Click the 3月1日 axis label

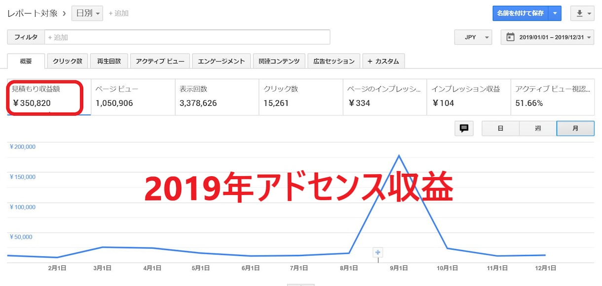pyautogui.click(x=102, y=268)
